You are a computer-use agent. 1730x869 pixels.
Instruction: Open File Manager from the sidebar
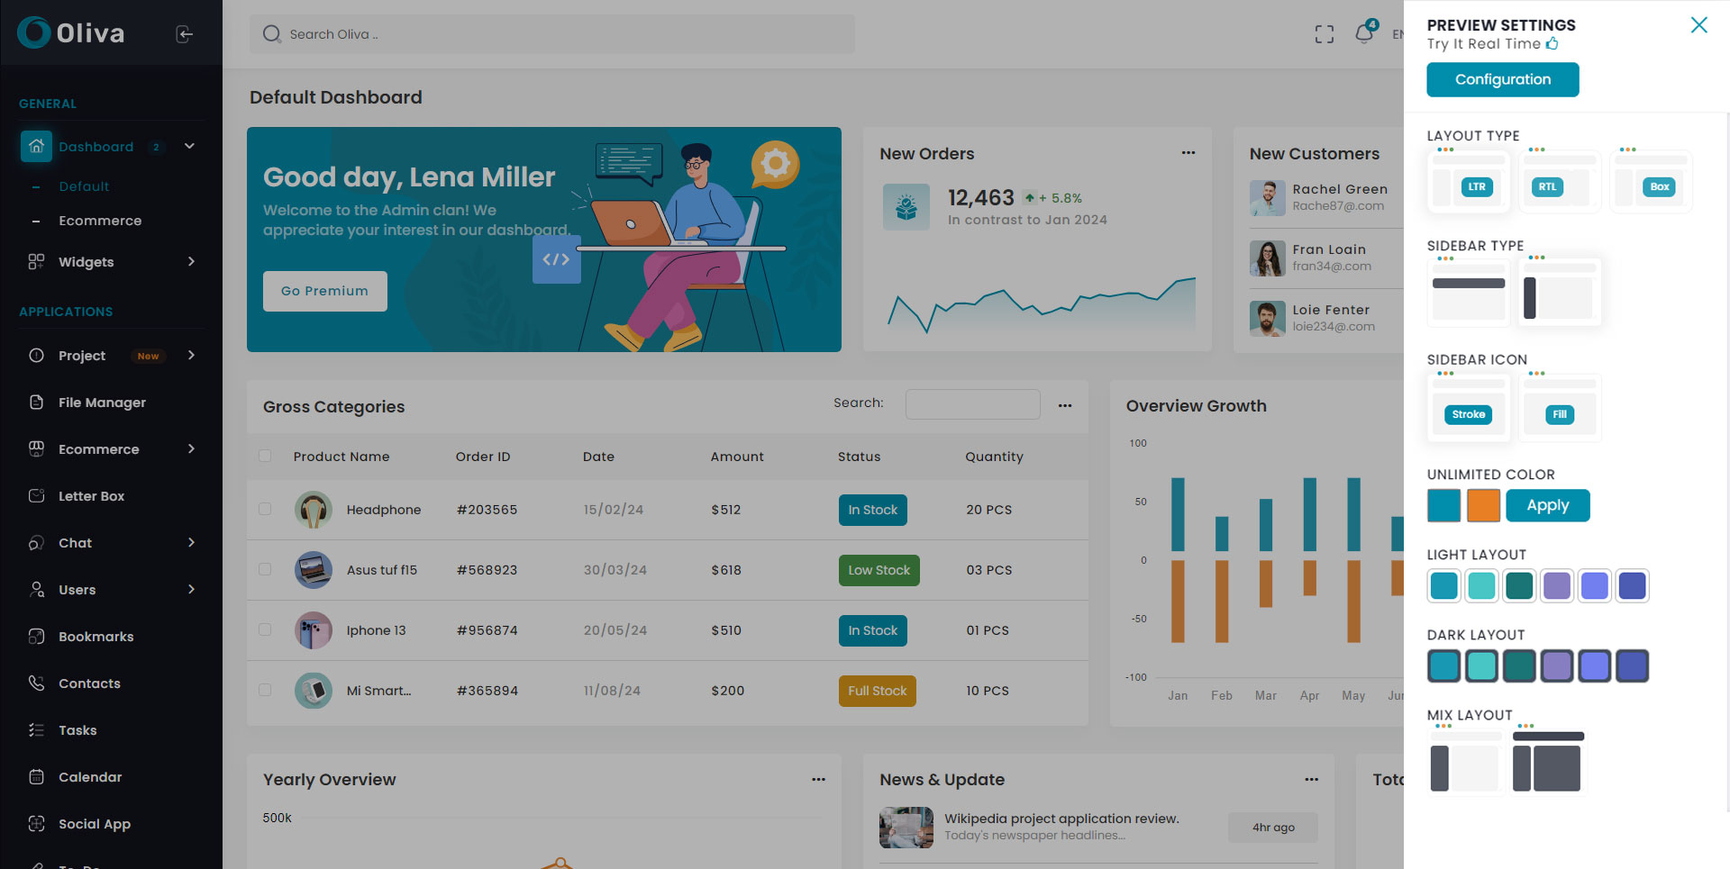coord(101,403)
